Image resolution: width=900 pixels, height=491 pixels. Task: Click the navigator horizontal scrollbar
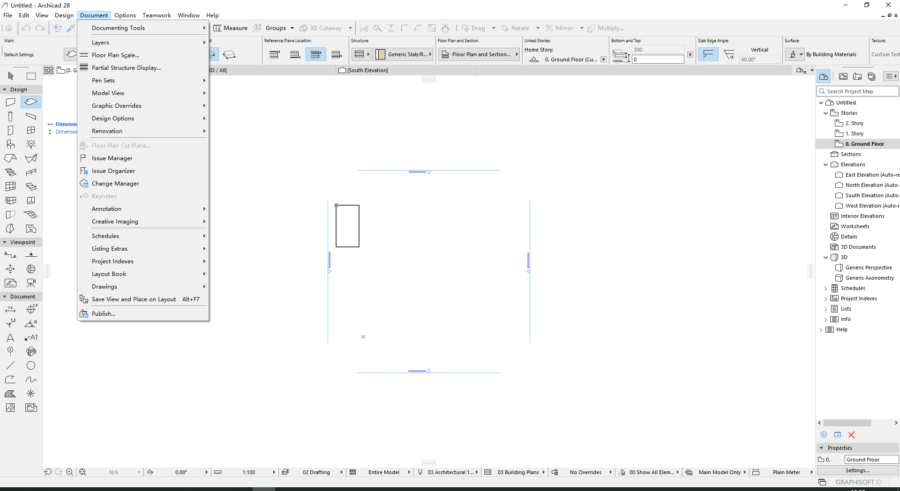[847, 423]
